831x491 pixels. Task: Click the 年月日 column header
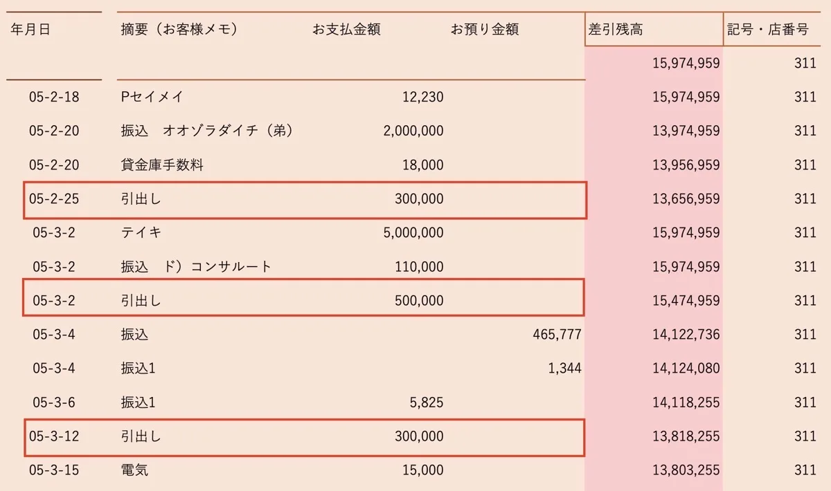click(30, 30)
